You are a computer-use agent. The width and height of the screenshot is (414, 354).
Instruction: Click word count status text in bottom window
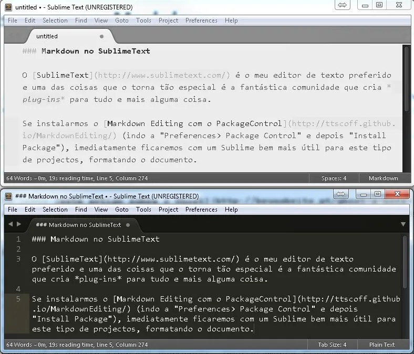coord(77,345)
